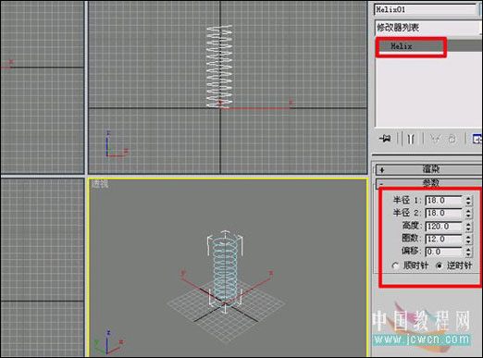
Task: Click the 偏移 value field
Action: click(443, 252)
